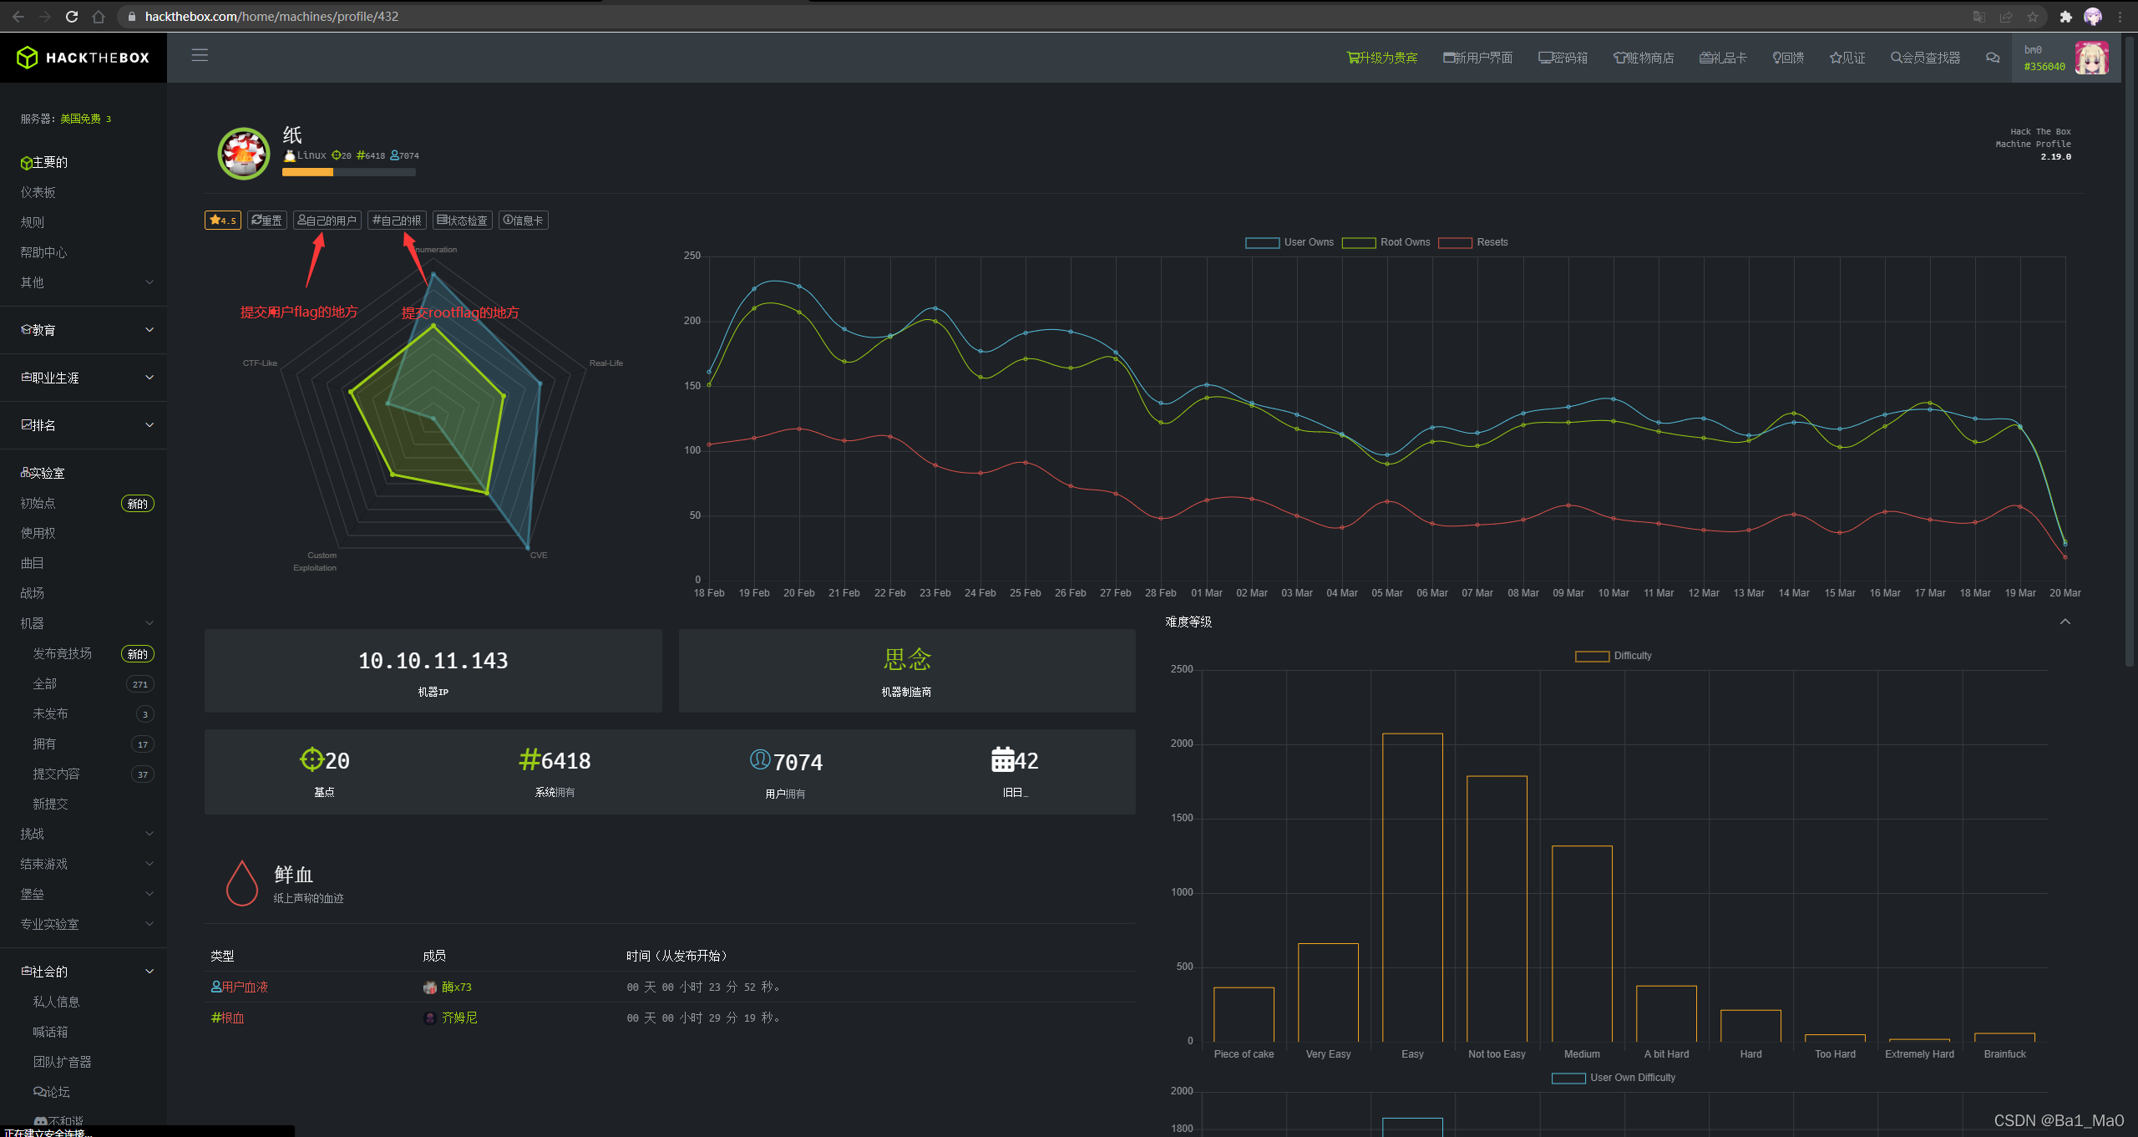
Task: Toggle Root Owns legend series
Action: [x=1386, y=242]
